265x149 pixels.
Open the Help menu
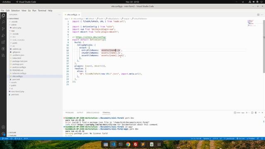tap(50, 10)
